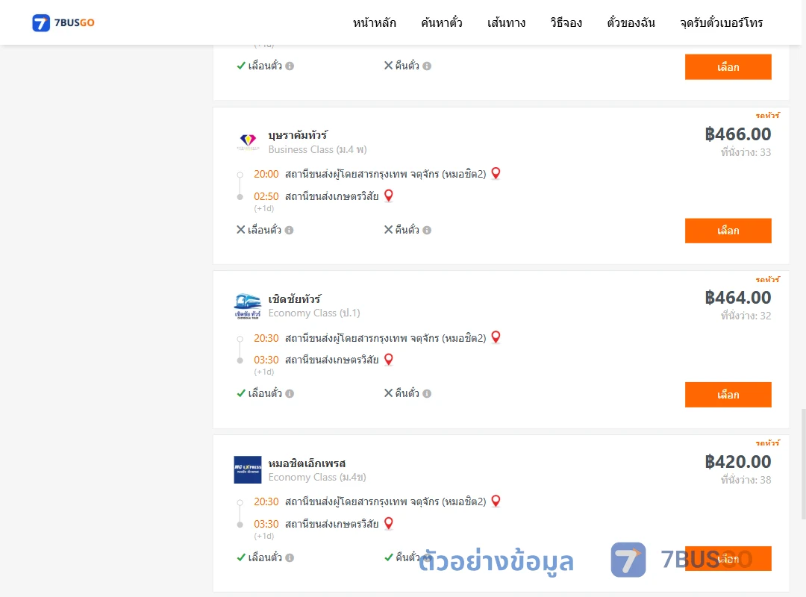The image size is (806, 597).
Task: Open map pin for เชิดชัยทัวร์ 03:30 arrival
Action: pyautogui.click(x=389, y=360)
